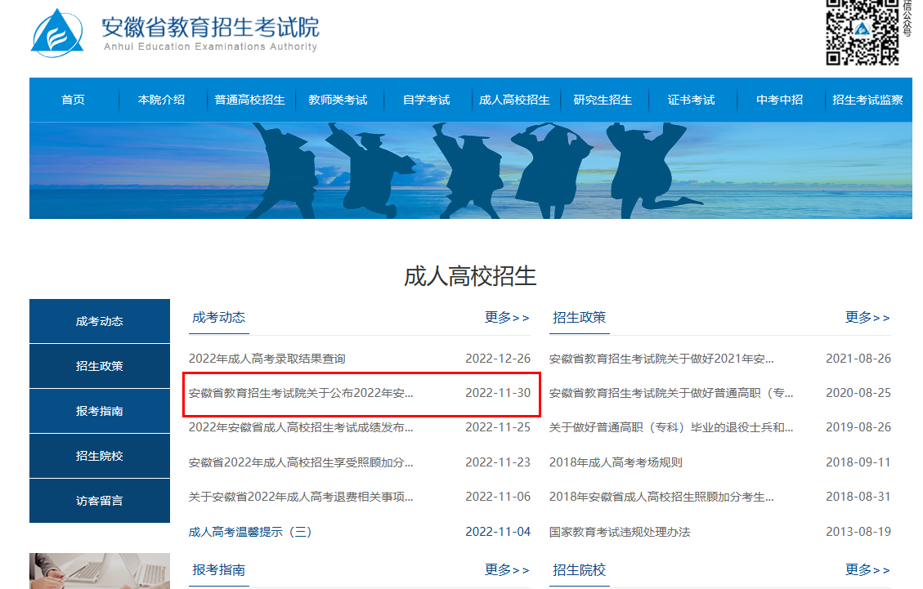Expand 更多>> next to 成考动态
The image size is (923, 589).
click(x=506, y=318)
